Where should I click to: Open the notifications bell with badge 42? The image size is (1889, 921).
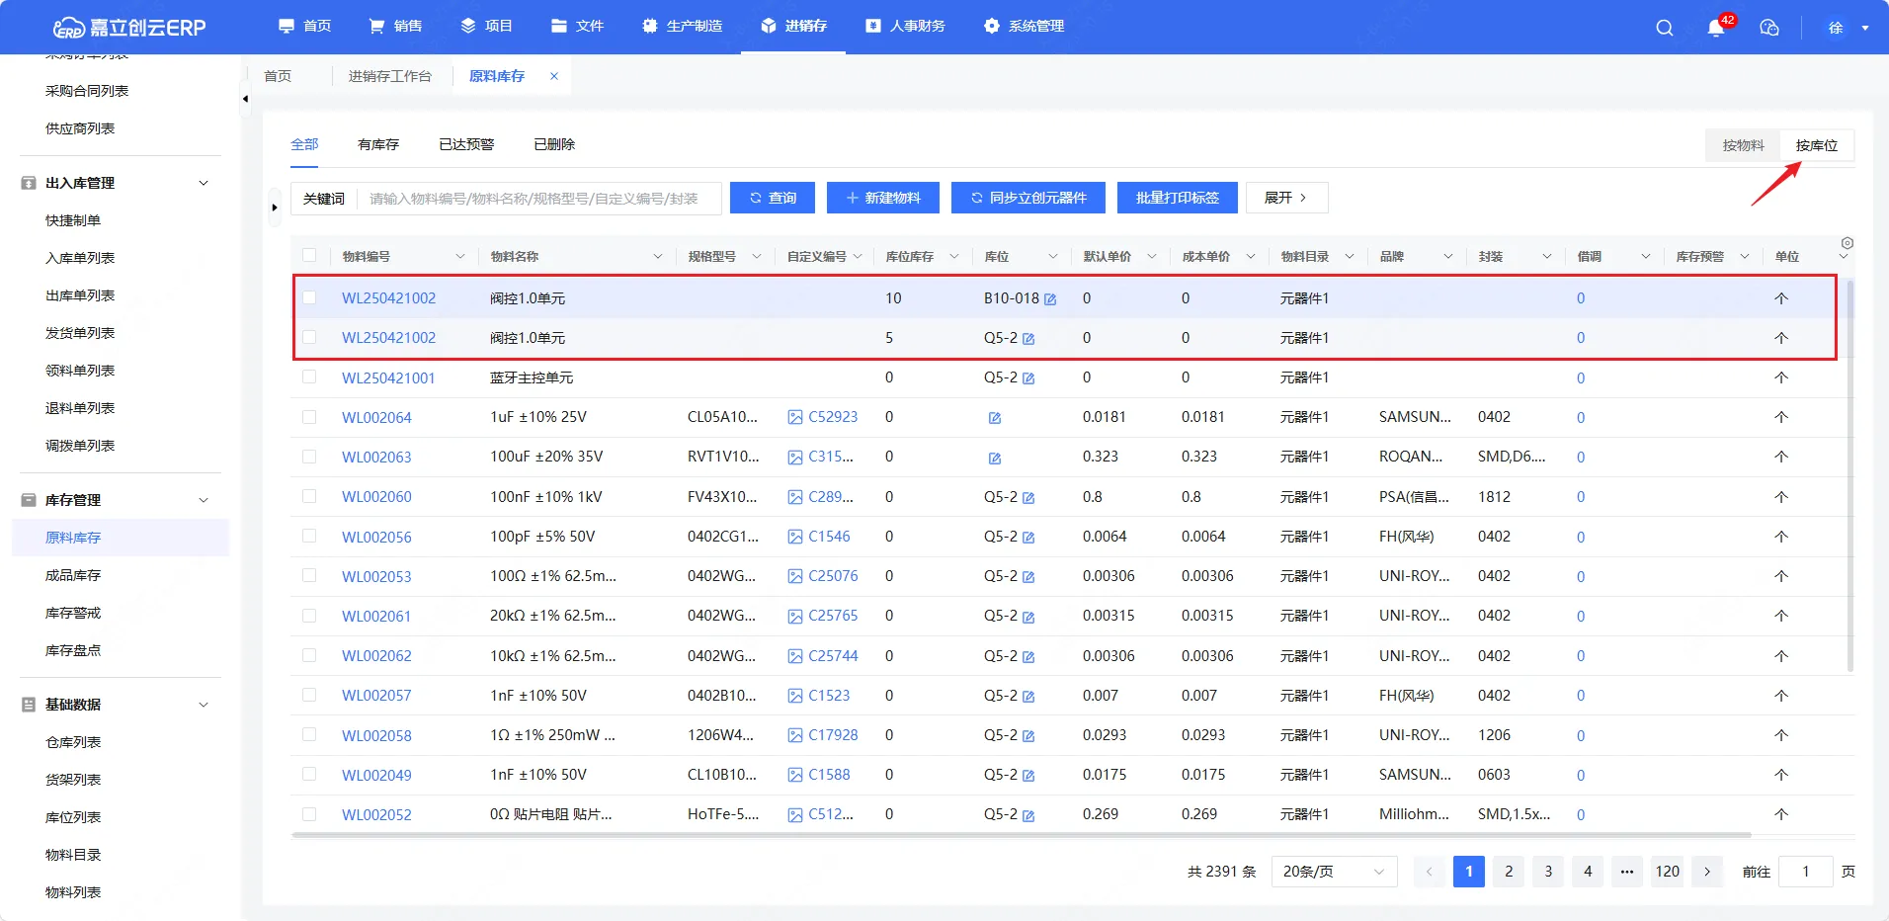click(1716, 28)
